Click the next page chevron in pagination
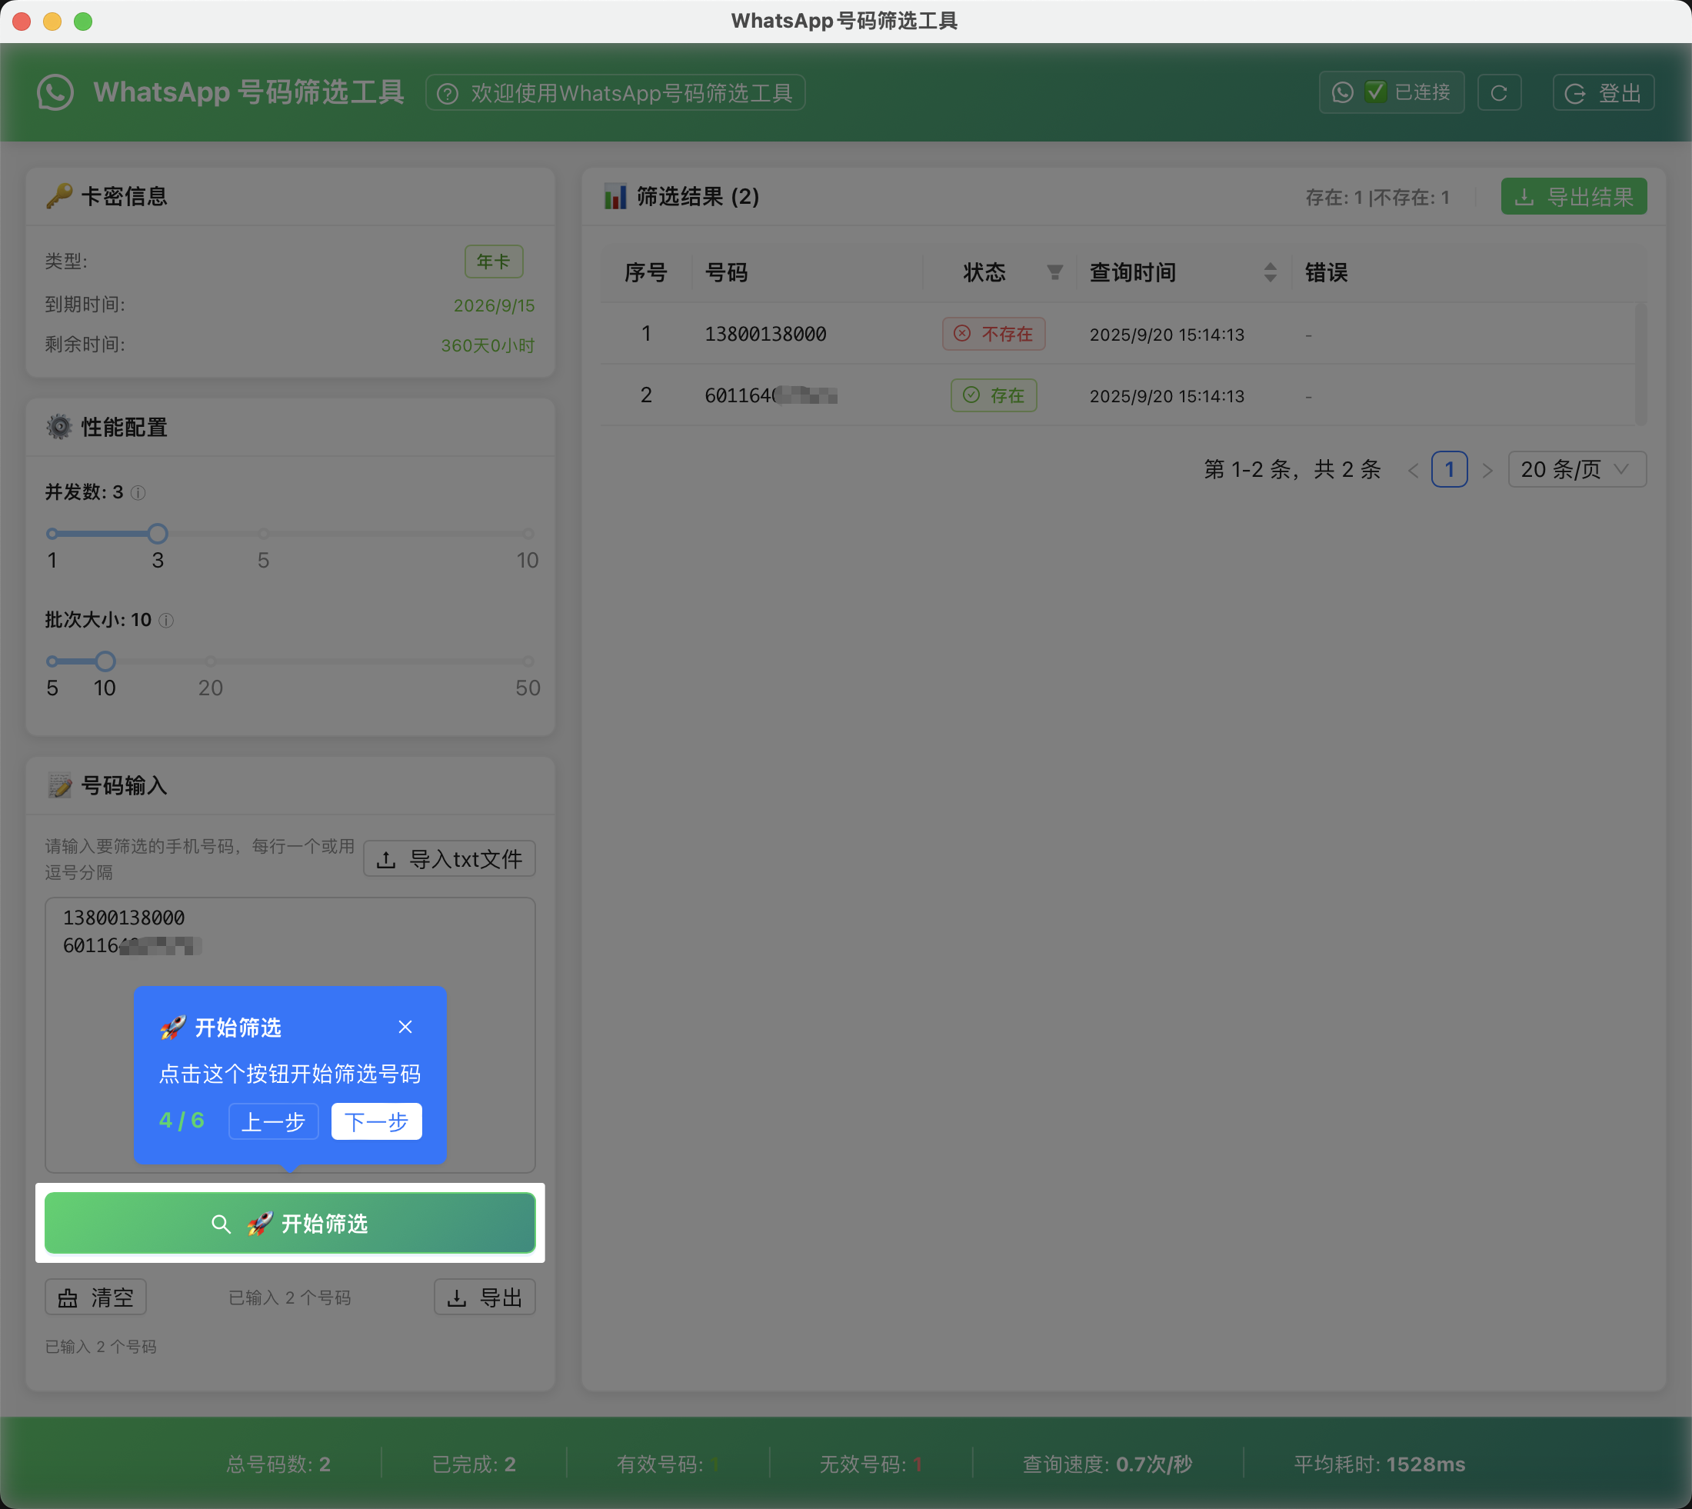The width and height of the screenshot is (1692, 1509). click(1488, 469)
